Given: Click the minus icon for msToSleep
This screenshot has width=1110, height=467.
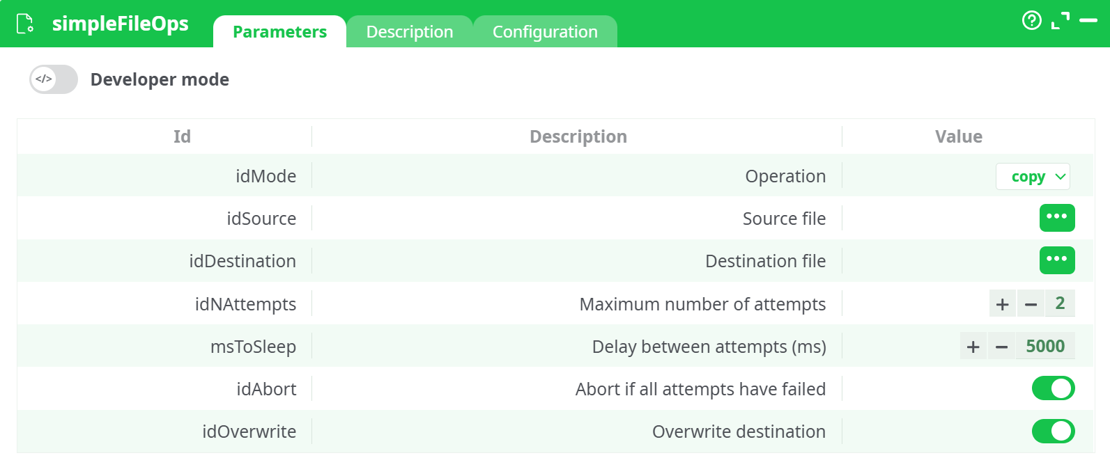Looking at the screenshot, I should (1001, 345).
